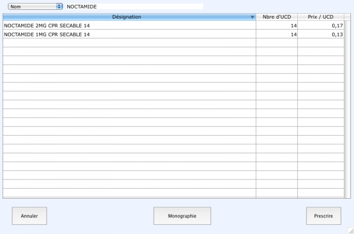This screenshot has width=354, height=234.
Task: Select row NOCTAMIDE 2MG CPR SECABLE 14
Action: click(173, 25)
